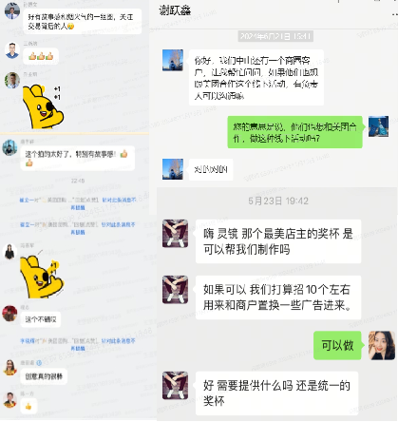The image size is (398, 422).
Task: Open the avatar above the waving bear sticker with +1 +1
Action: point(12,80)
